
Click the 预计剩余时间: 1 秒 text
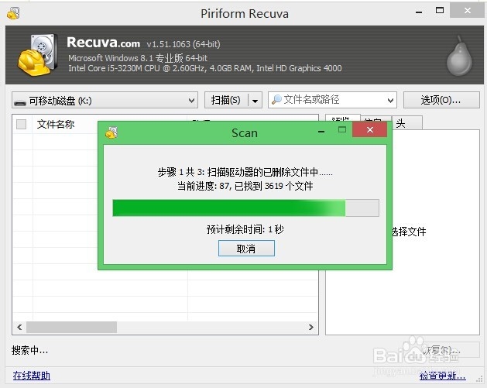[245, 229]
